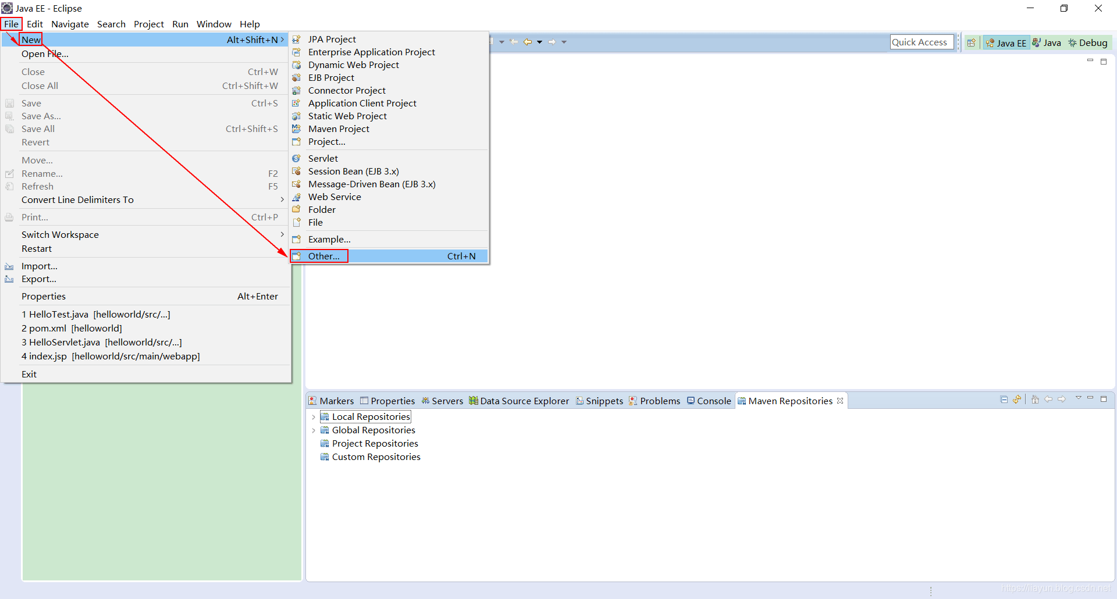Choose Example... in New submenu

pyautogui.click(x=389, y=239)
